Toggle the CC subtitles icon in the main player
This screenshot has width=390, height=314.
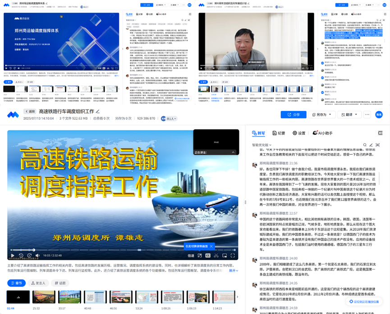point(208,256)
